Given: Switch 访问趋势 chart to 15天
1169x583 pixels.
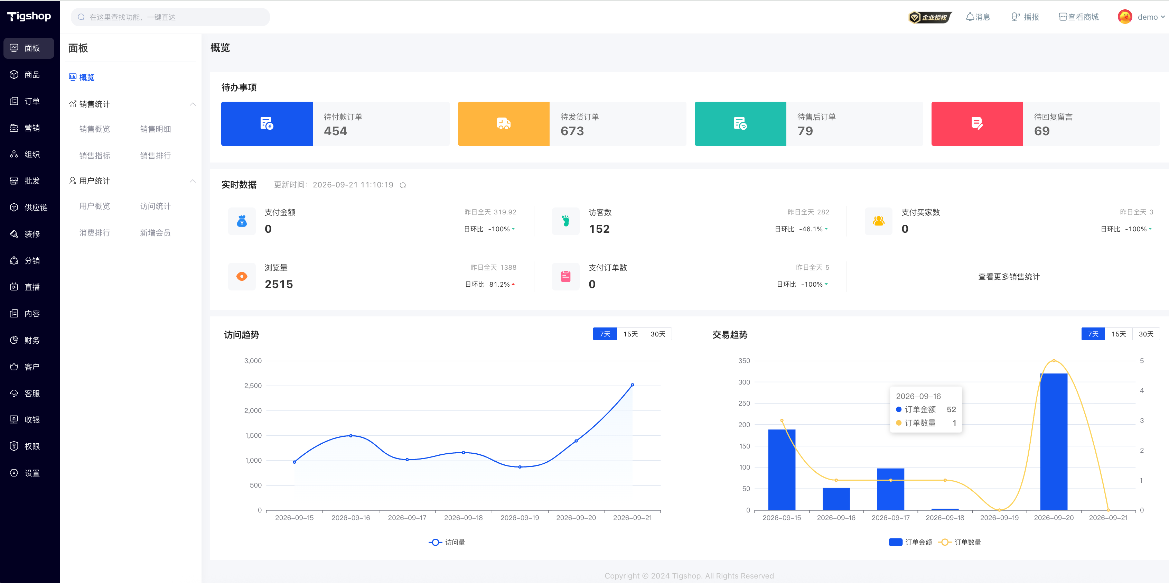Looking at the screenshot, I should tap(630, 334).
